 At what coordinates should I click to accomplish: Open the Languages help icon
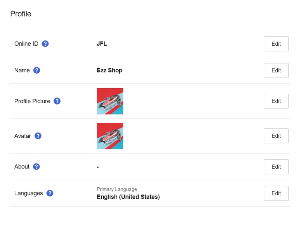50,193
